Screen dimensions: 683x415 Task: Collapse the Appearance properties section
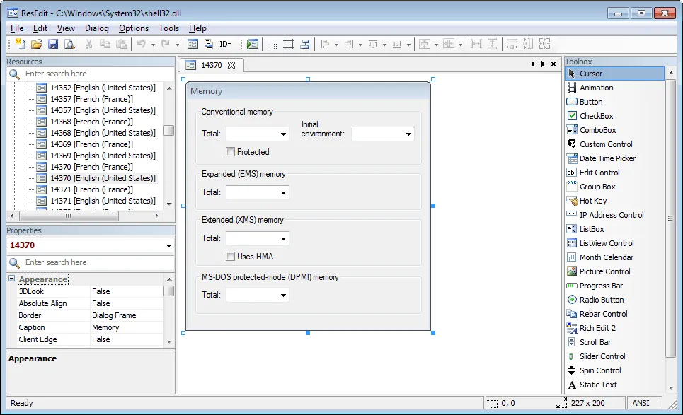point(12,279)
